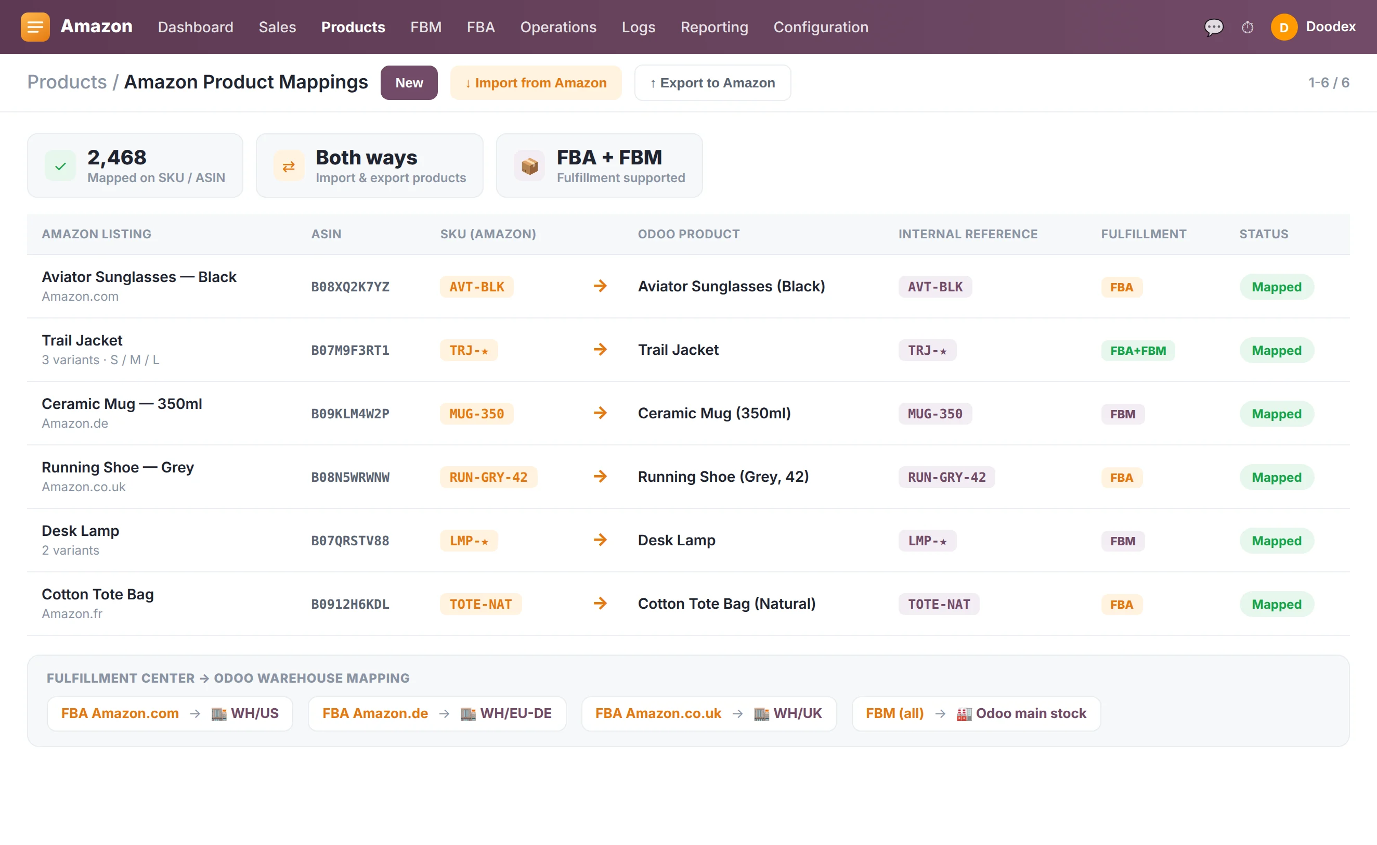Click the mapping arrow in the Ceramic Mug row
Screen dimensions: 1377x845
600,413
